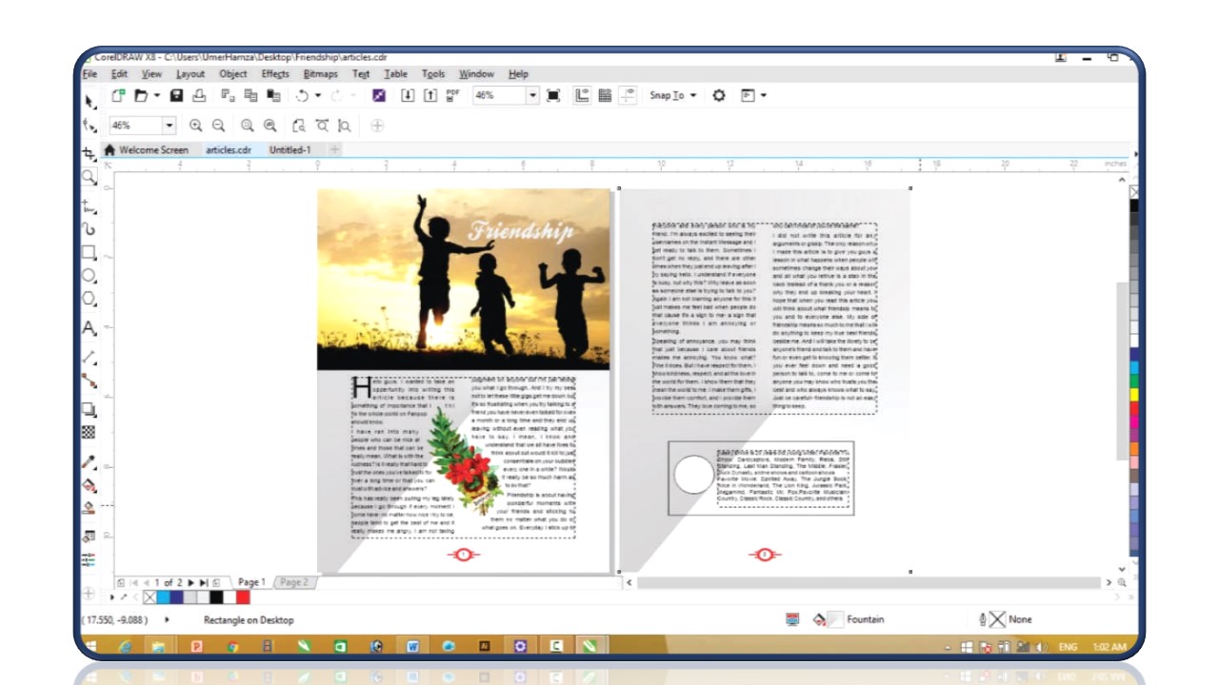The image size is (1219, 685).
Task: Click the no-fill swatch in document palette
Action: [149, 597]
